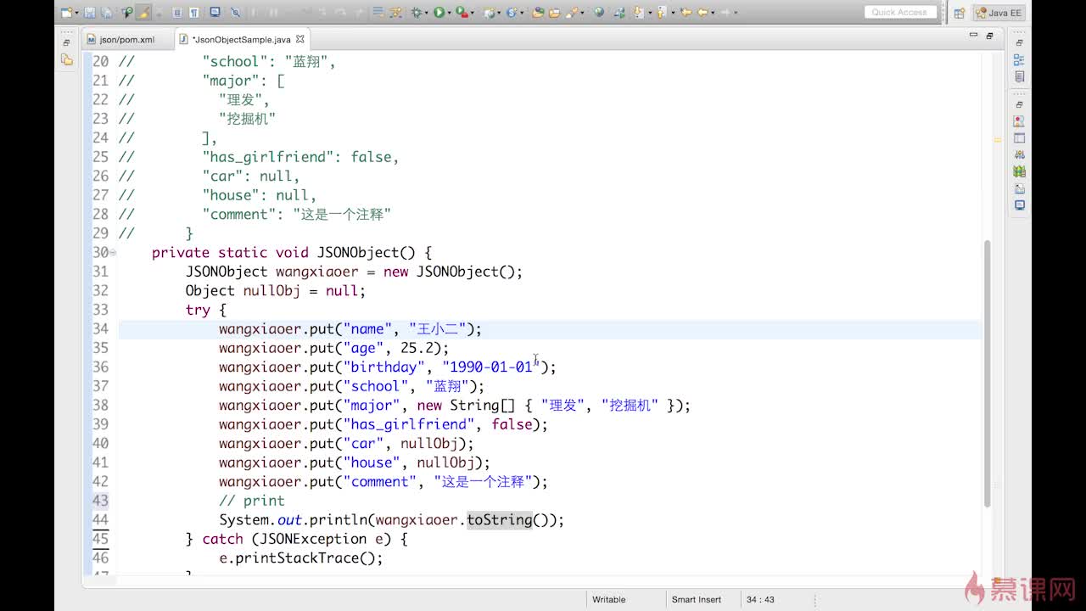Minimize the editor area
The image size is (1086, 611).
click(973, 35)
